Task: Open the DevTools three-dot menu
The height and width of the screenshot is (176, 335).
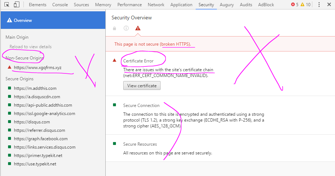Action: (319, 5)
